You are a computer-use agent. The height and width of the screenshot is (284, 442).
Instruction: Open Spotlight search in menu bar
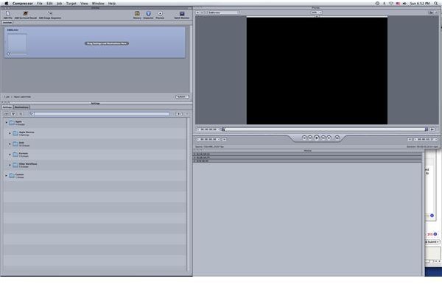(x=436, y=4)
